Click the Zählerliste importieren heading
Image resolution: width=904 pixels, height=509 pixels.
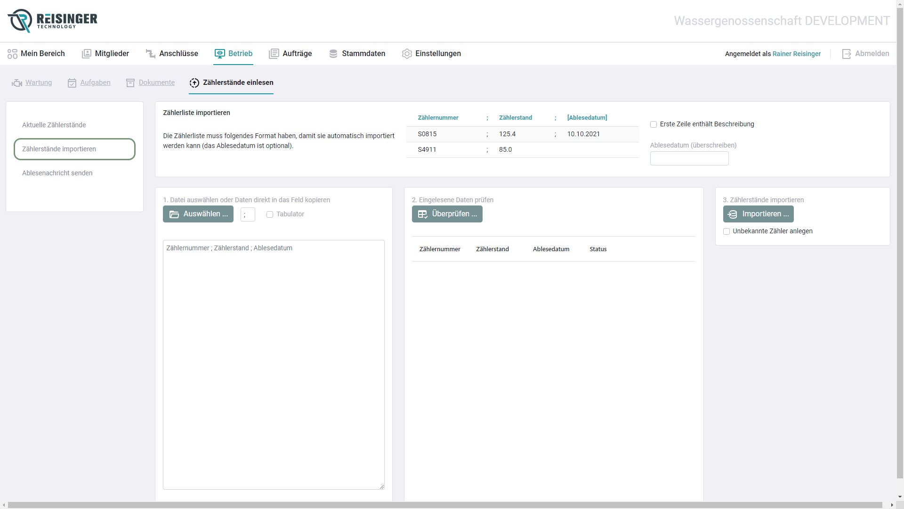click(196, 113)
